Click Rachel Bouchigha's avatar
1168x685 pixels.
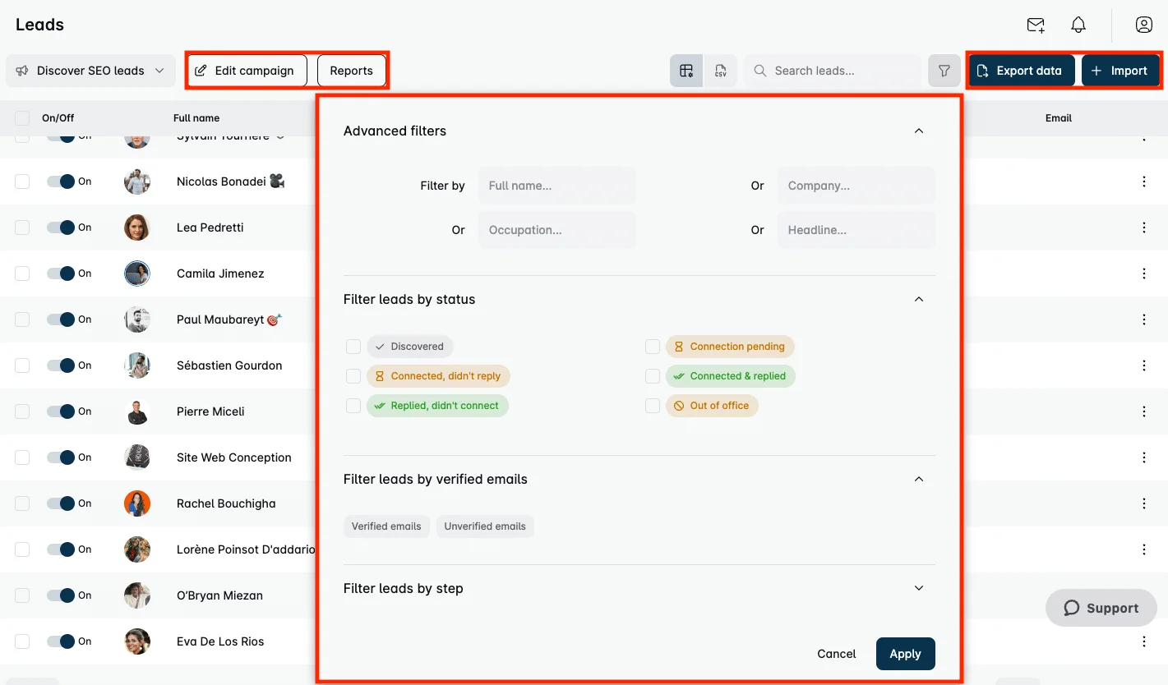[137, 503]
